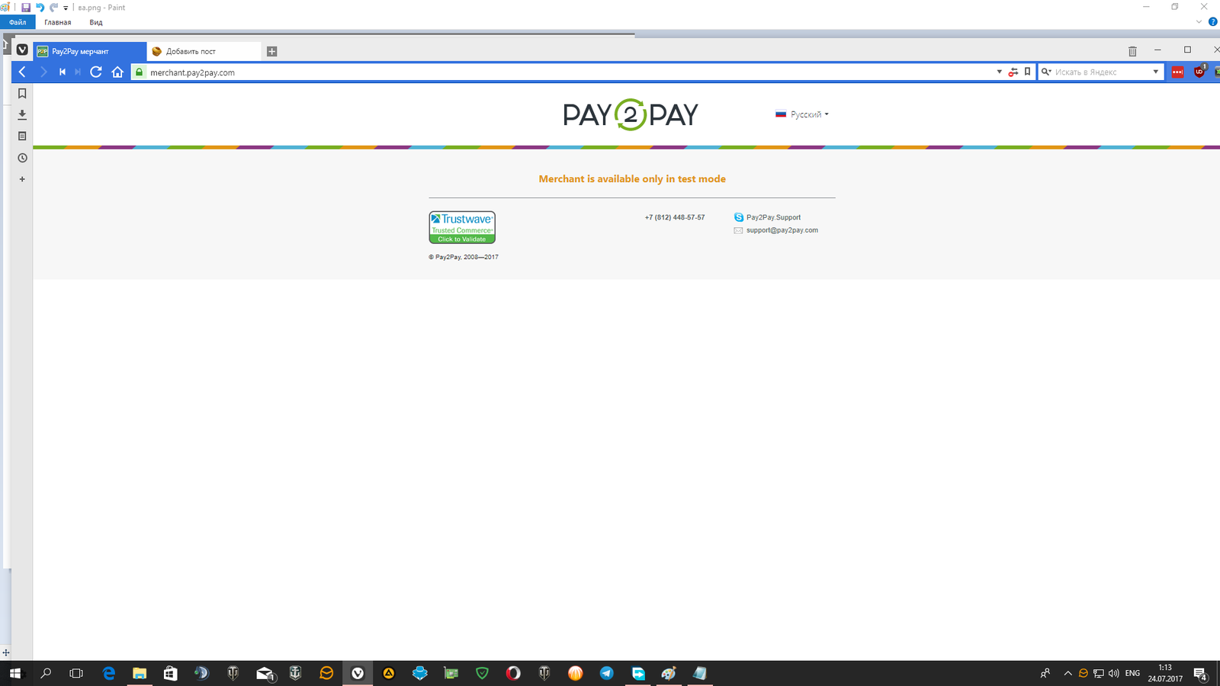Click the Trustwave Trusted Commerce badge
The height and width of the screenshot is (686, 1220).
pos(462,227)
